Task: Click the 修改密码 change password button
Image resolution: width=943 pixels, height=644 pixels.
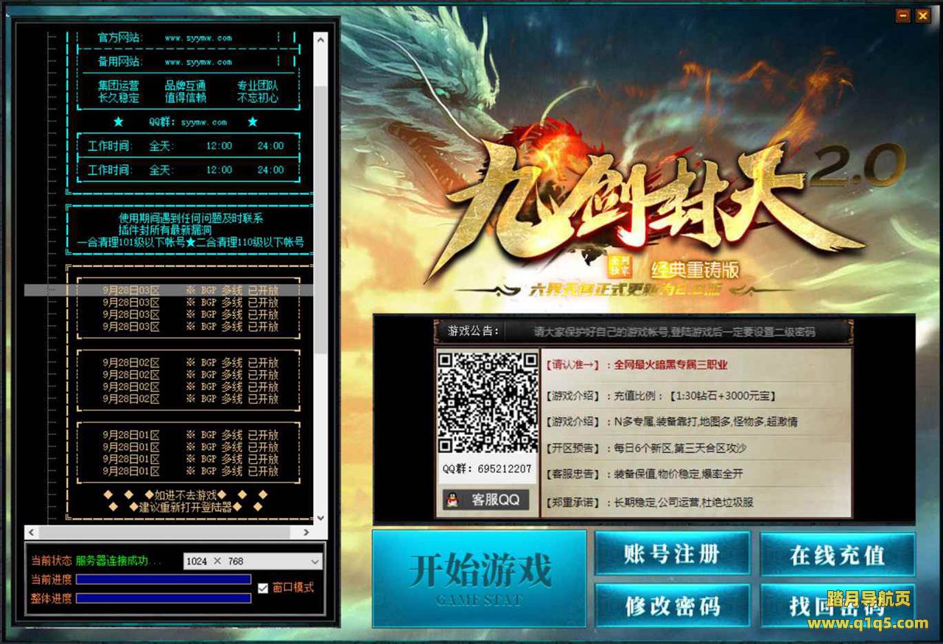Action: click(x=671, y=606)
